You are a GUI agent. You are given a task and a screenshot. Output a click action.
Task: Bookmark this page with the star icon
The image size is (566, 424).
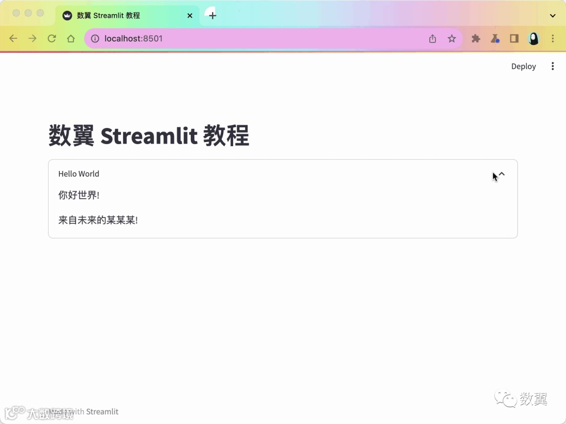[452, 39]
